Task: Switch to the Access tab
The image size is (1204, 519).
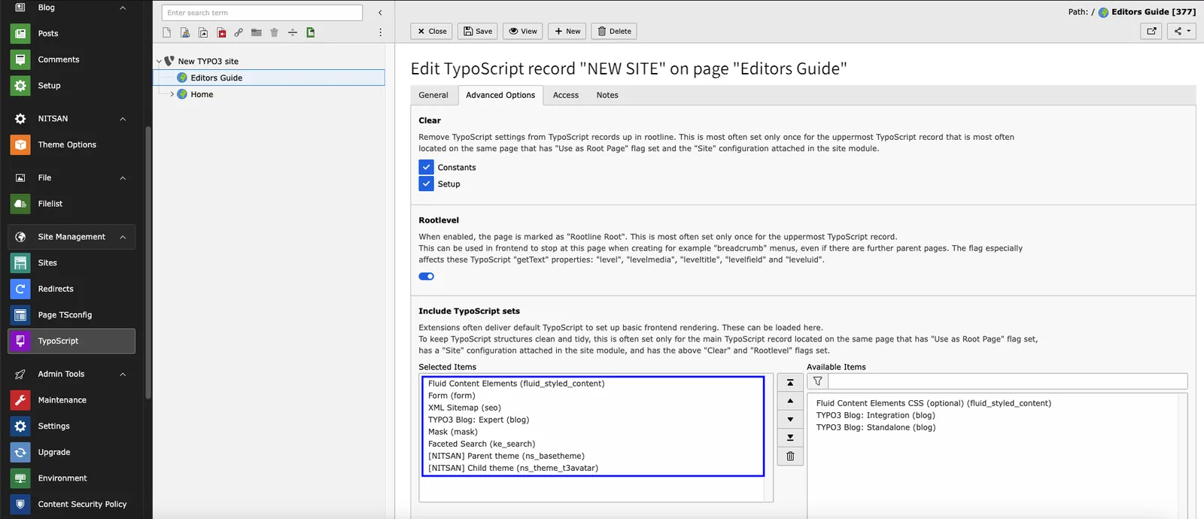Action: (566, 95)
